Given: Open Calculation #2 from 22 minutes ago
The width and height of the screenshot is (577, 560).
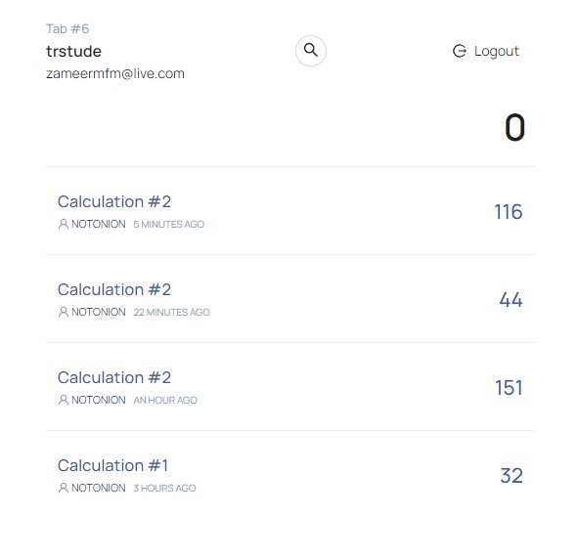Looking at the screenshot, I should pos(114,289).
